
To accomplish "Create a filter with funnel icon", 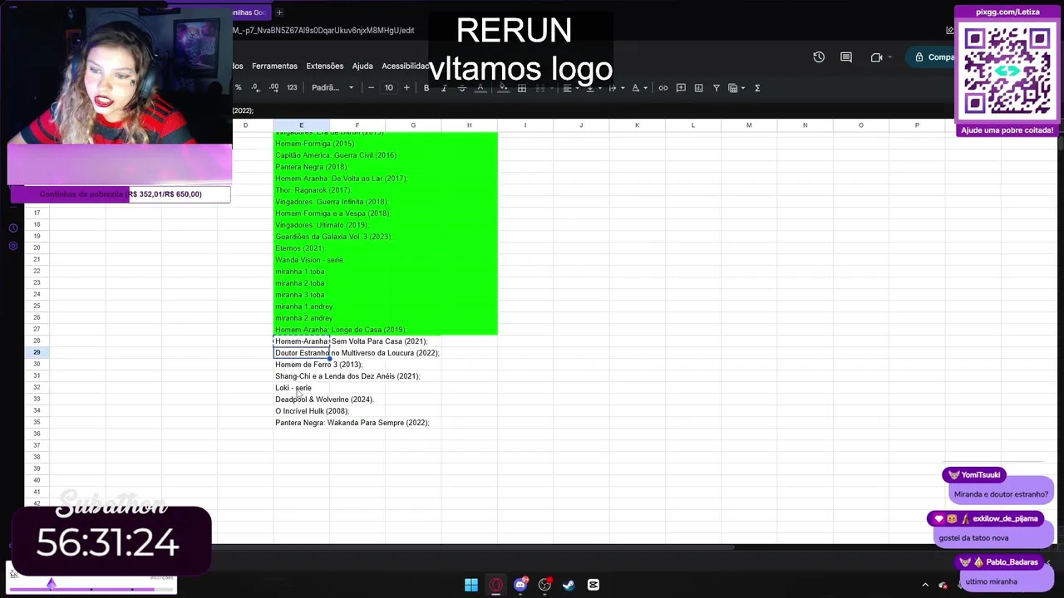I will (x=716, y=87).
